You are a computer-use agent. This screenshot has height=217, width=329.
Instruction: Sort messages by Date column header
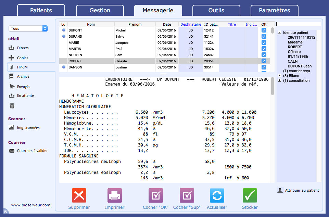pyautogui.click(x=167, y=24)
